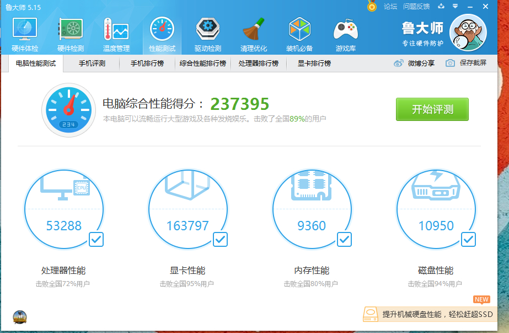Click the 处理器性能 label

(x=63, y=270)
